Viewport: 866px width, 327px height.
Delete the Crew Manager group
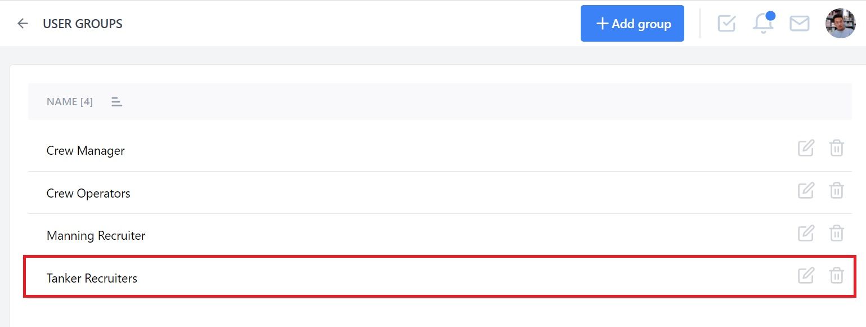point(837,149)
